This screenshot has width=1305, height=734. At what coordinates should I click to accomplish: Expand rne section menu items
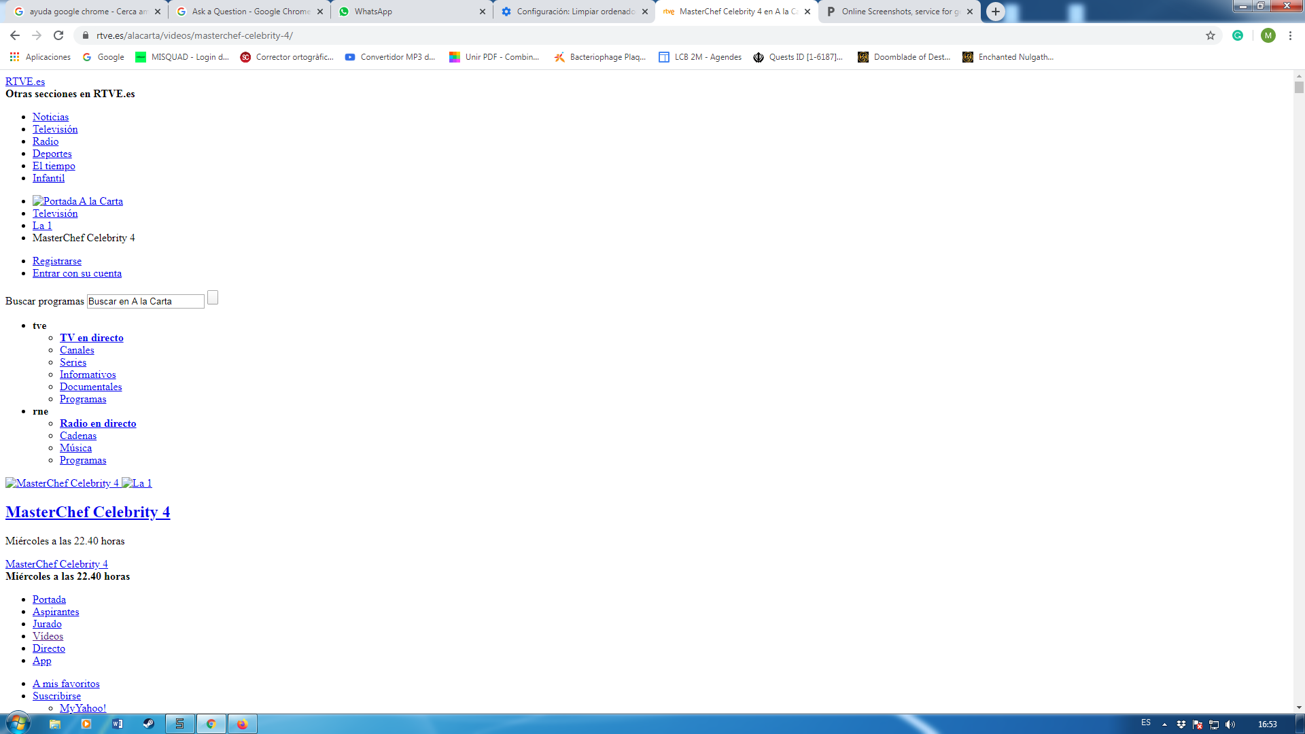click(x=39, y=411)
